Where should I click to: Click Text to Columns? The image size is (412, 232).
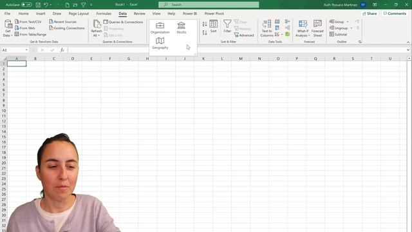tap(267, 28)
